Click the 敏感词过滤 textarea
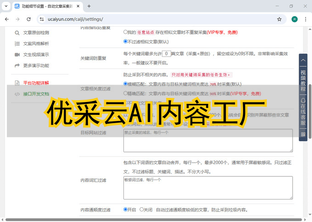Screen dimensions: 312x222 click(207, 188)
